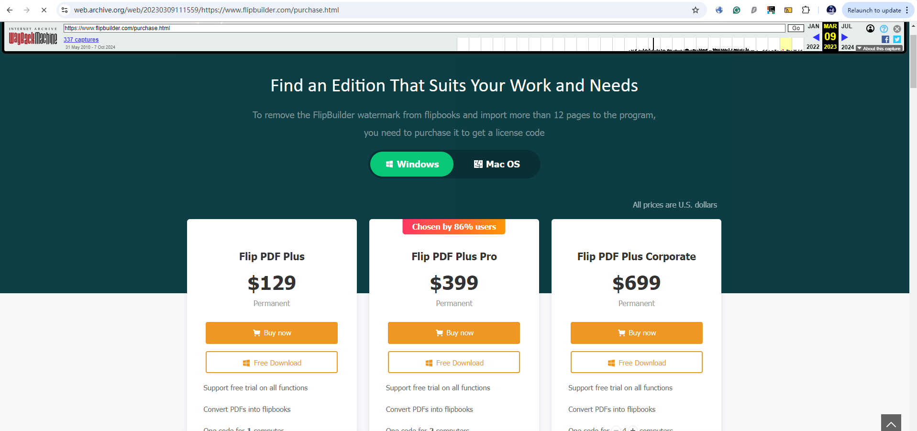The image size is (917, 431).
Task: Open the blue globe extension
Action: tap(719, 10)
